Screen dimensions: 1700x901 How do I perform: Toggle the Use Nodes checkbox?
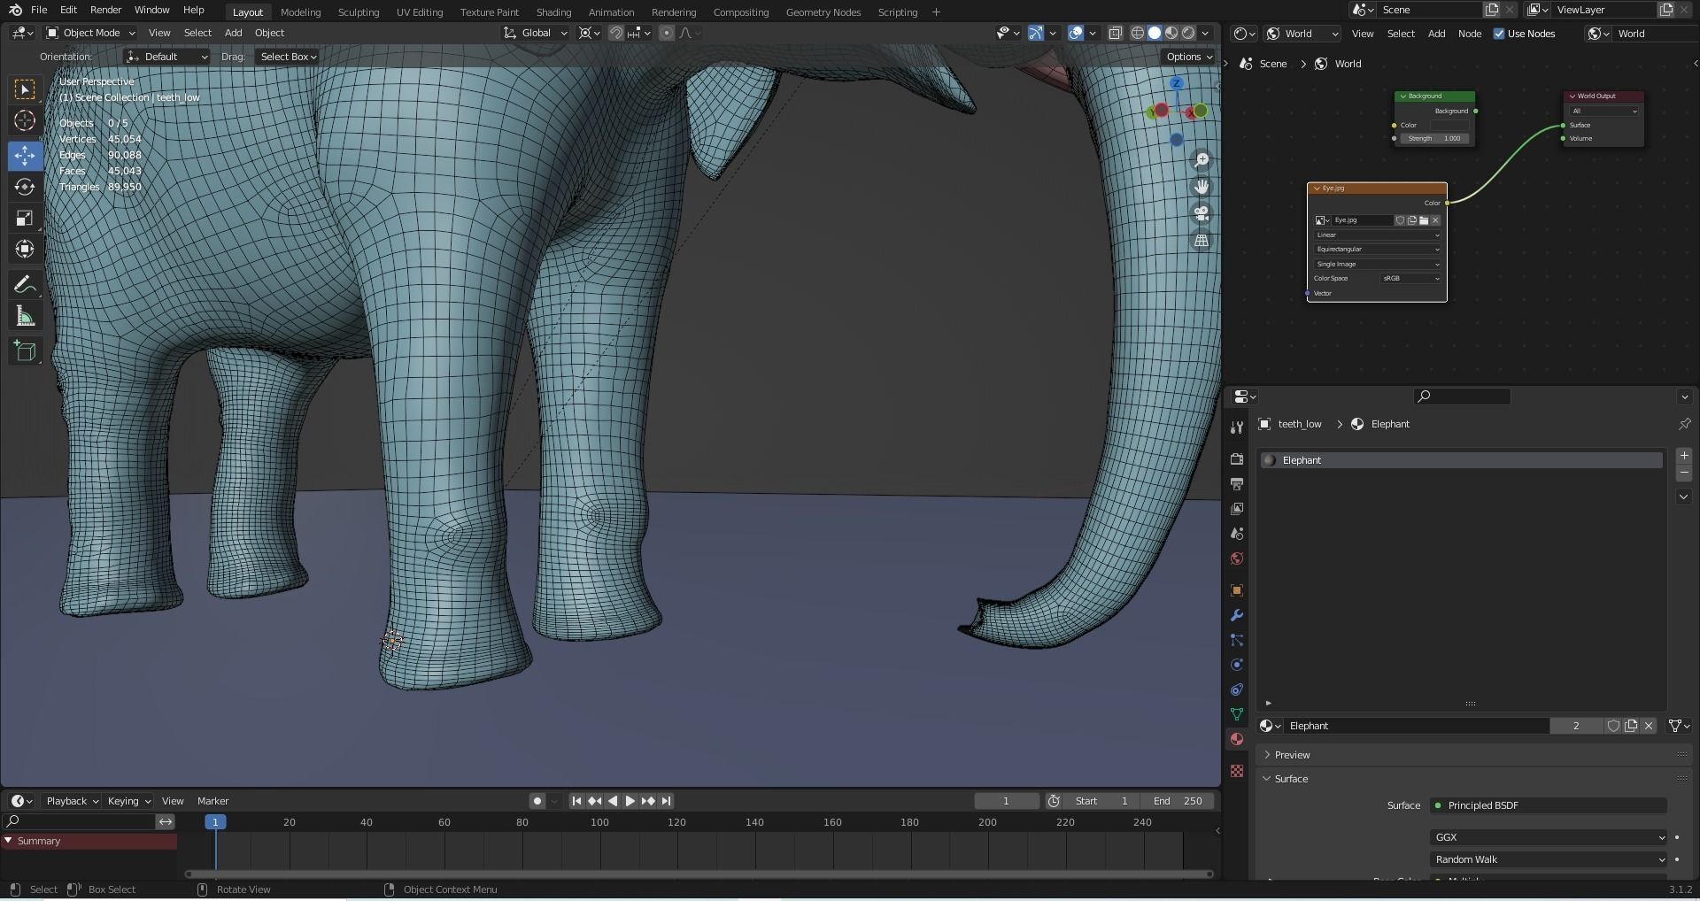(1499, 34)
